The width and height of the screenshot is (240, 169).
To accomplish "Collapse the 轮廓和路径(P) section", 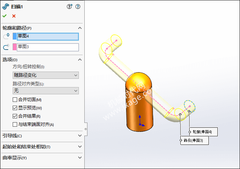I will click(80, 28).
